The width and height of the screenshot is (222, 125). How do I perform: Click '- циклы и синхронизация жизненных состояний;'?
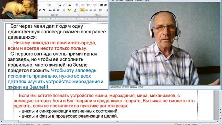[69, 111]
